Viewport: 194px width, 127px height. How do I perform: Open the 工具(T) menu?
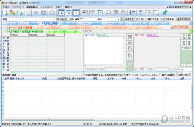(59, 7)
